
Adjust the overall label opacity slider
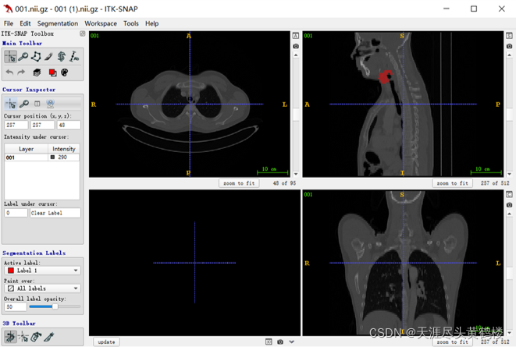tap(55, 306)
